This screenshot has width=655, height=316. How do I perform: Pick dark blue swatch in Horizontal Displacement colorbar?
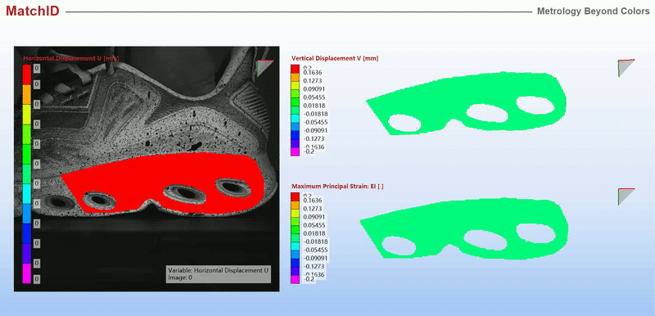tap(27, 233)
